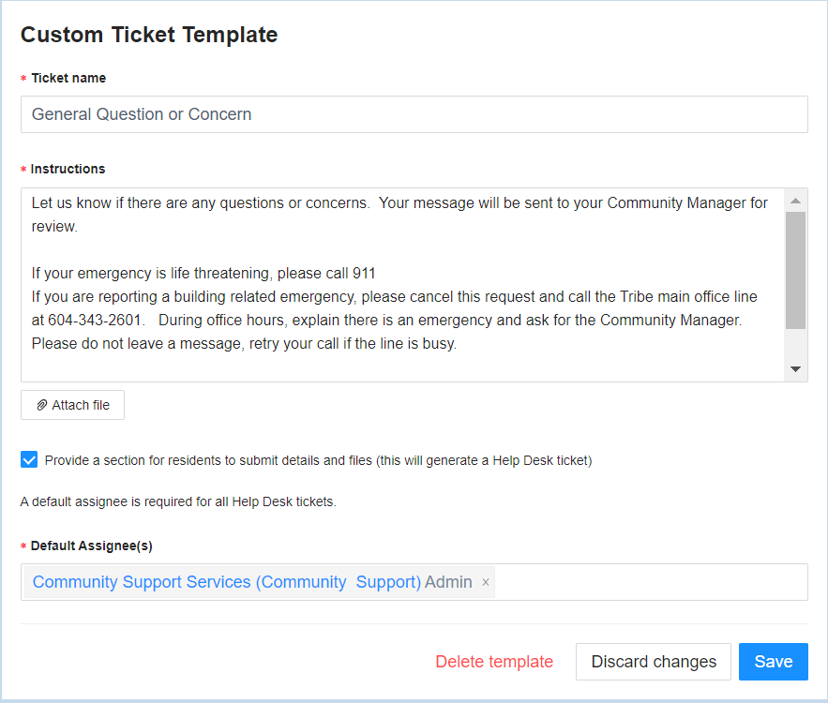This screenshot has height=703, width=828.
Task: Click Discard changes
Action: point(654,662)
